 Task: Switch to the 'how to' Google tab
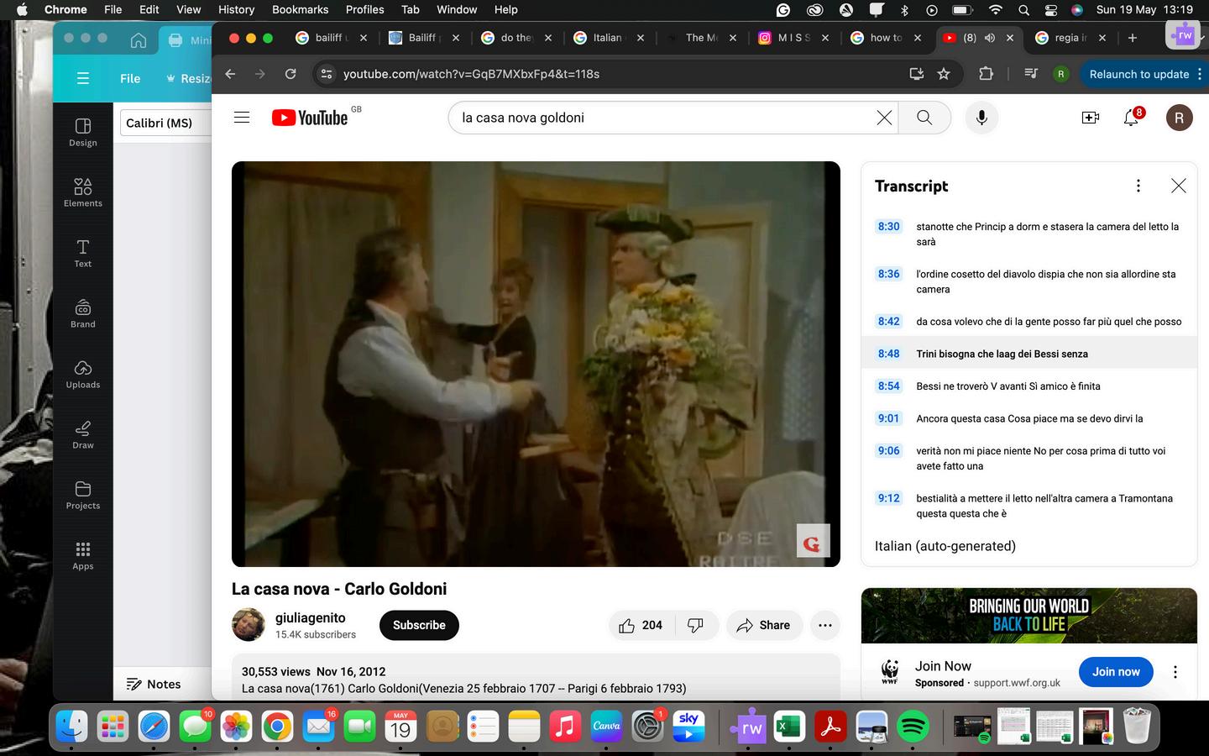point(886,38)
